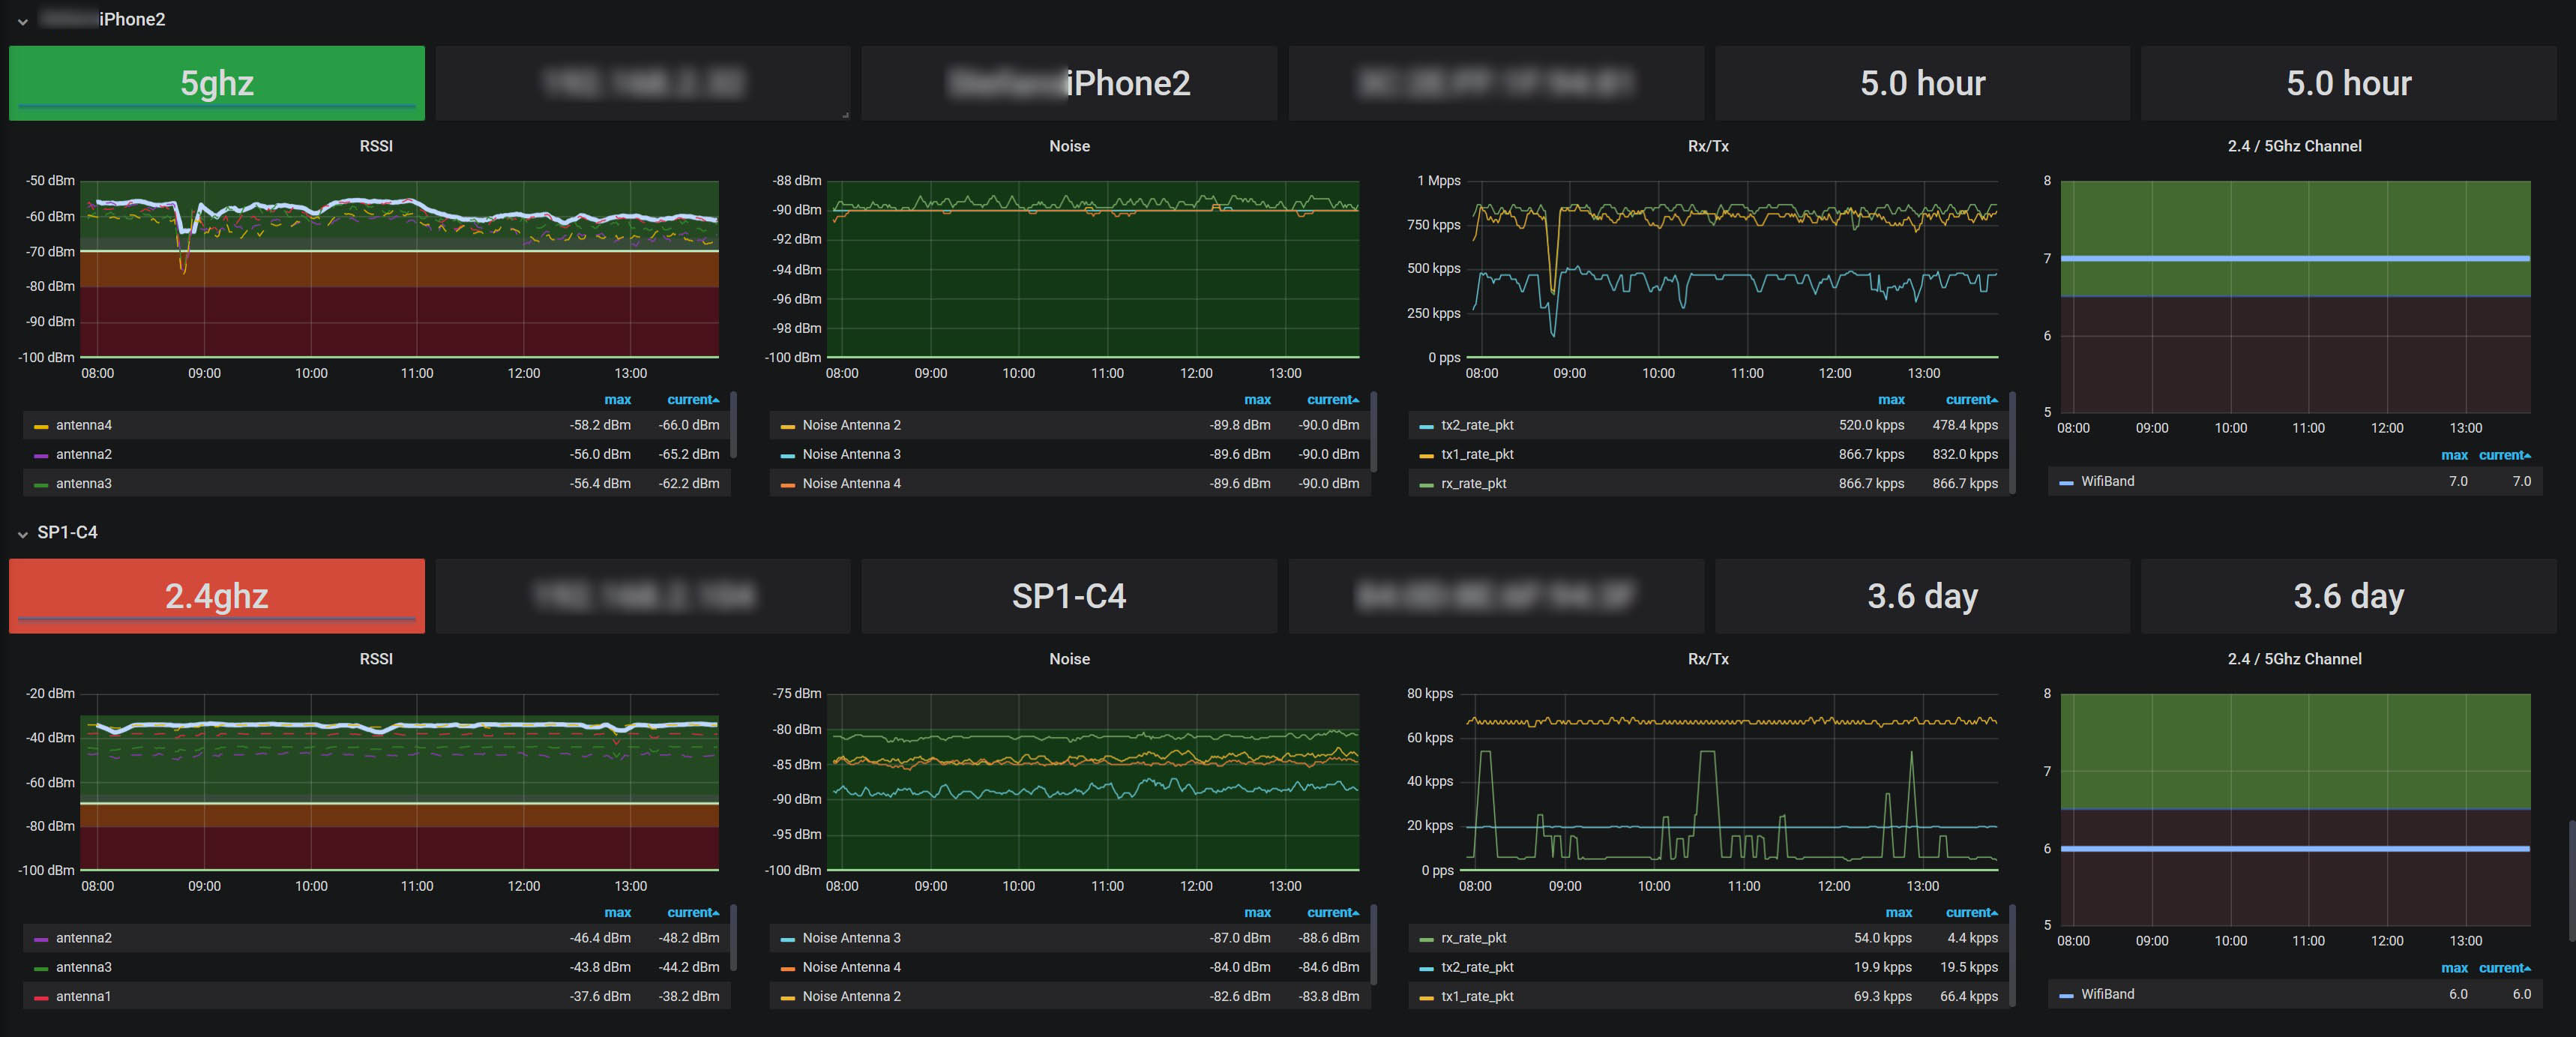Screen dimensions: 2576x1037
Task: Toggle antenna1 series label in SP1-C4 legend
Action: tap(83, 996)
